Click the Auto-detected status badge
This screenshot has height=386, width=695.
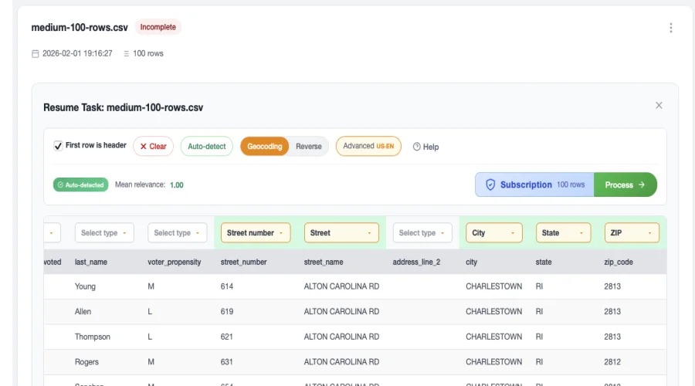(80, 185)
